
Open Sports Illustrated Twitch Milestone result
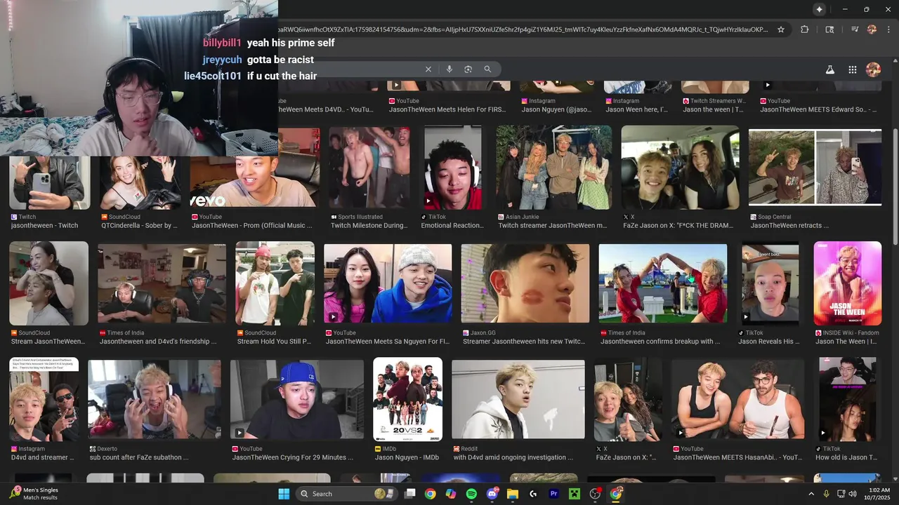pos(369,168)
